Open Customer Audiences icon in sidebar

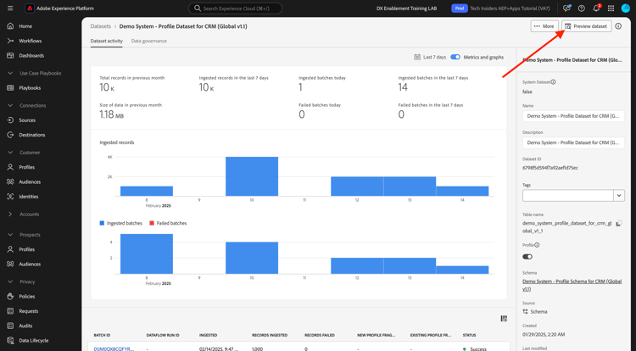pyautogui.click(x=10, y=182)
